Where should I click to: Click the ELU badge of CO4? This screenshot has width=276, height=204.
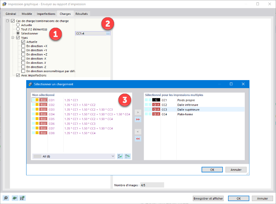[x=43, y=114]
